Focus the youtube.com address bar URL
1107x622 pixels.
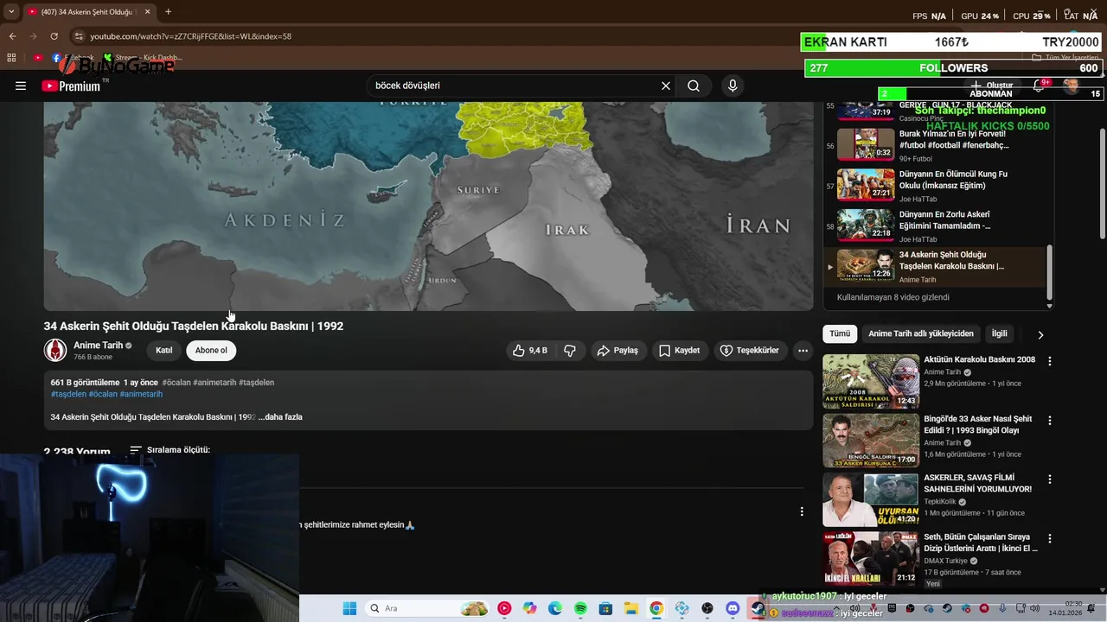pos(190,36)
